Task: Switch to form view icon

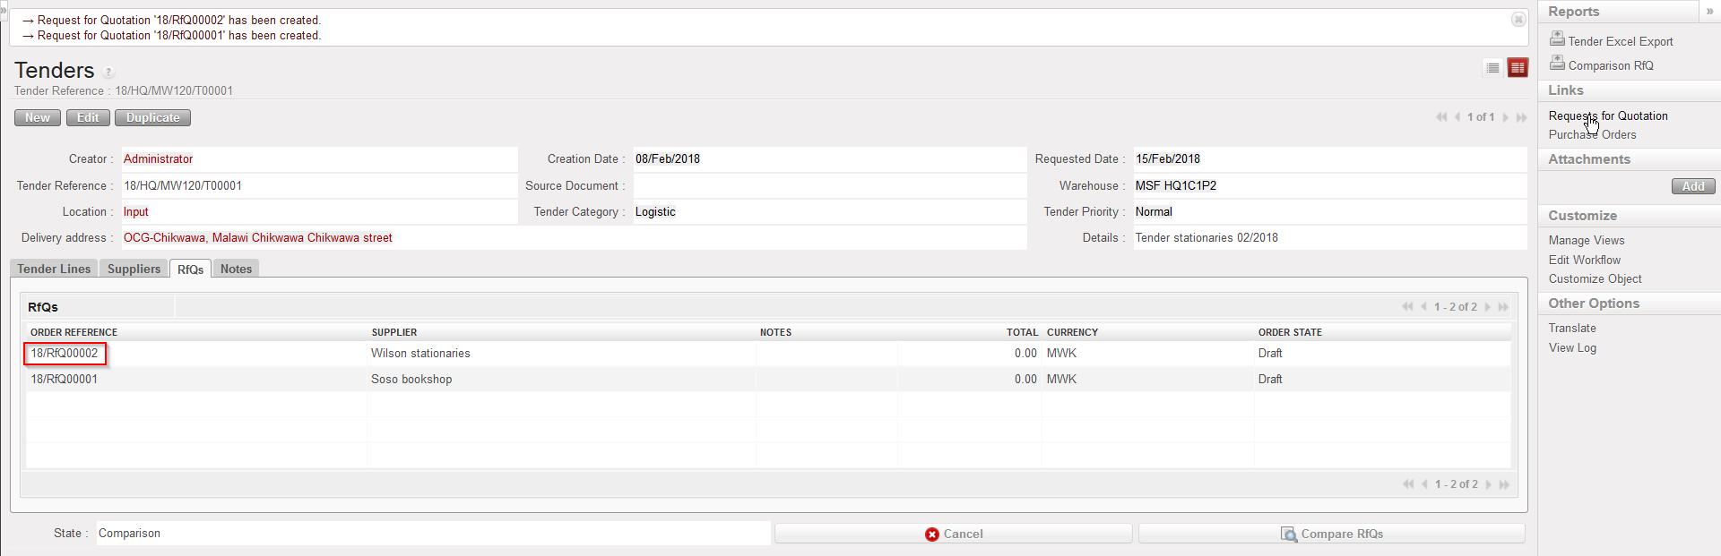Action: pos(1518,68)
